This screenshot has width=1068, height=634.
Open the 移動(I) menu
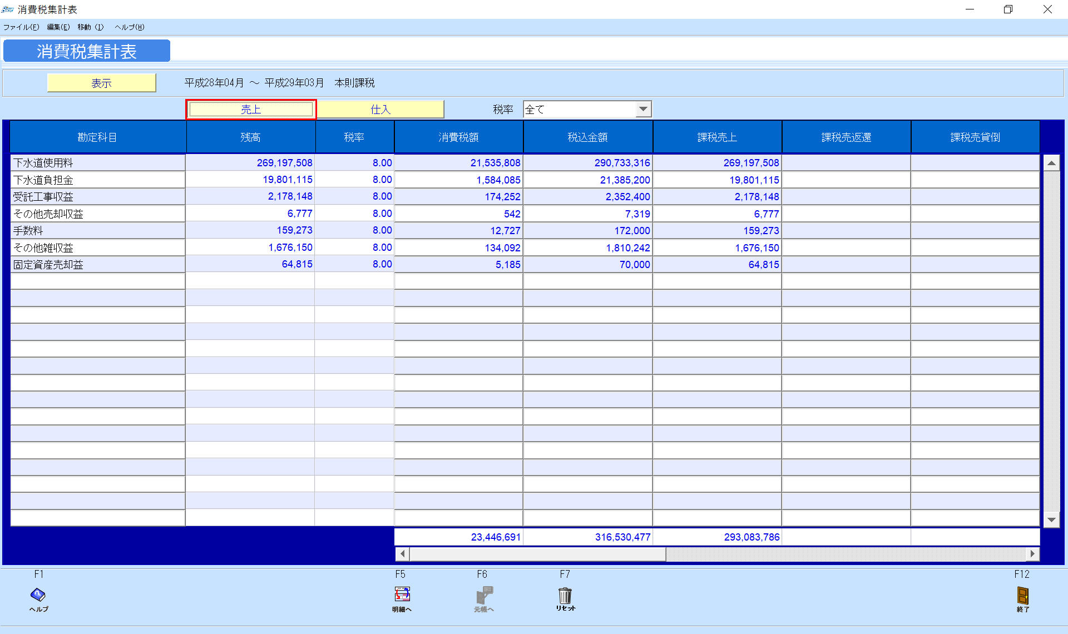click(90, 27)
